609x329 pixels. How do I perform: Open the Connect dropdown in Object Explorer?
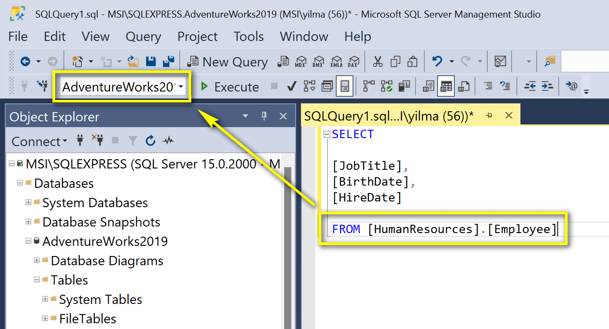40,141
